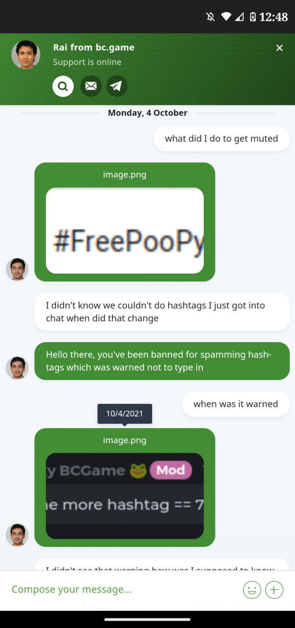Close the support chat window
The image size is (295, 628).
pos(279,48)
